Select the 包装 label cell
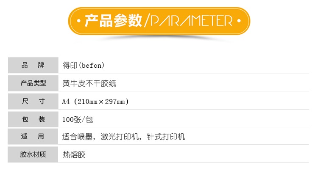 33,119
